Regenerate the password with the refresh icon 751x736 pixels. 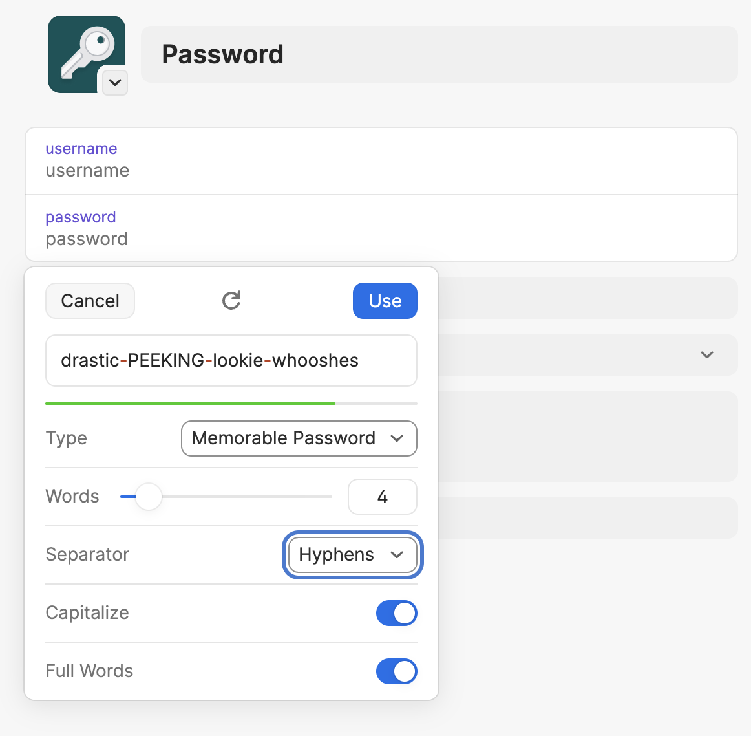[x=231, y=300]
